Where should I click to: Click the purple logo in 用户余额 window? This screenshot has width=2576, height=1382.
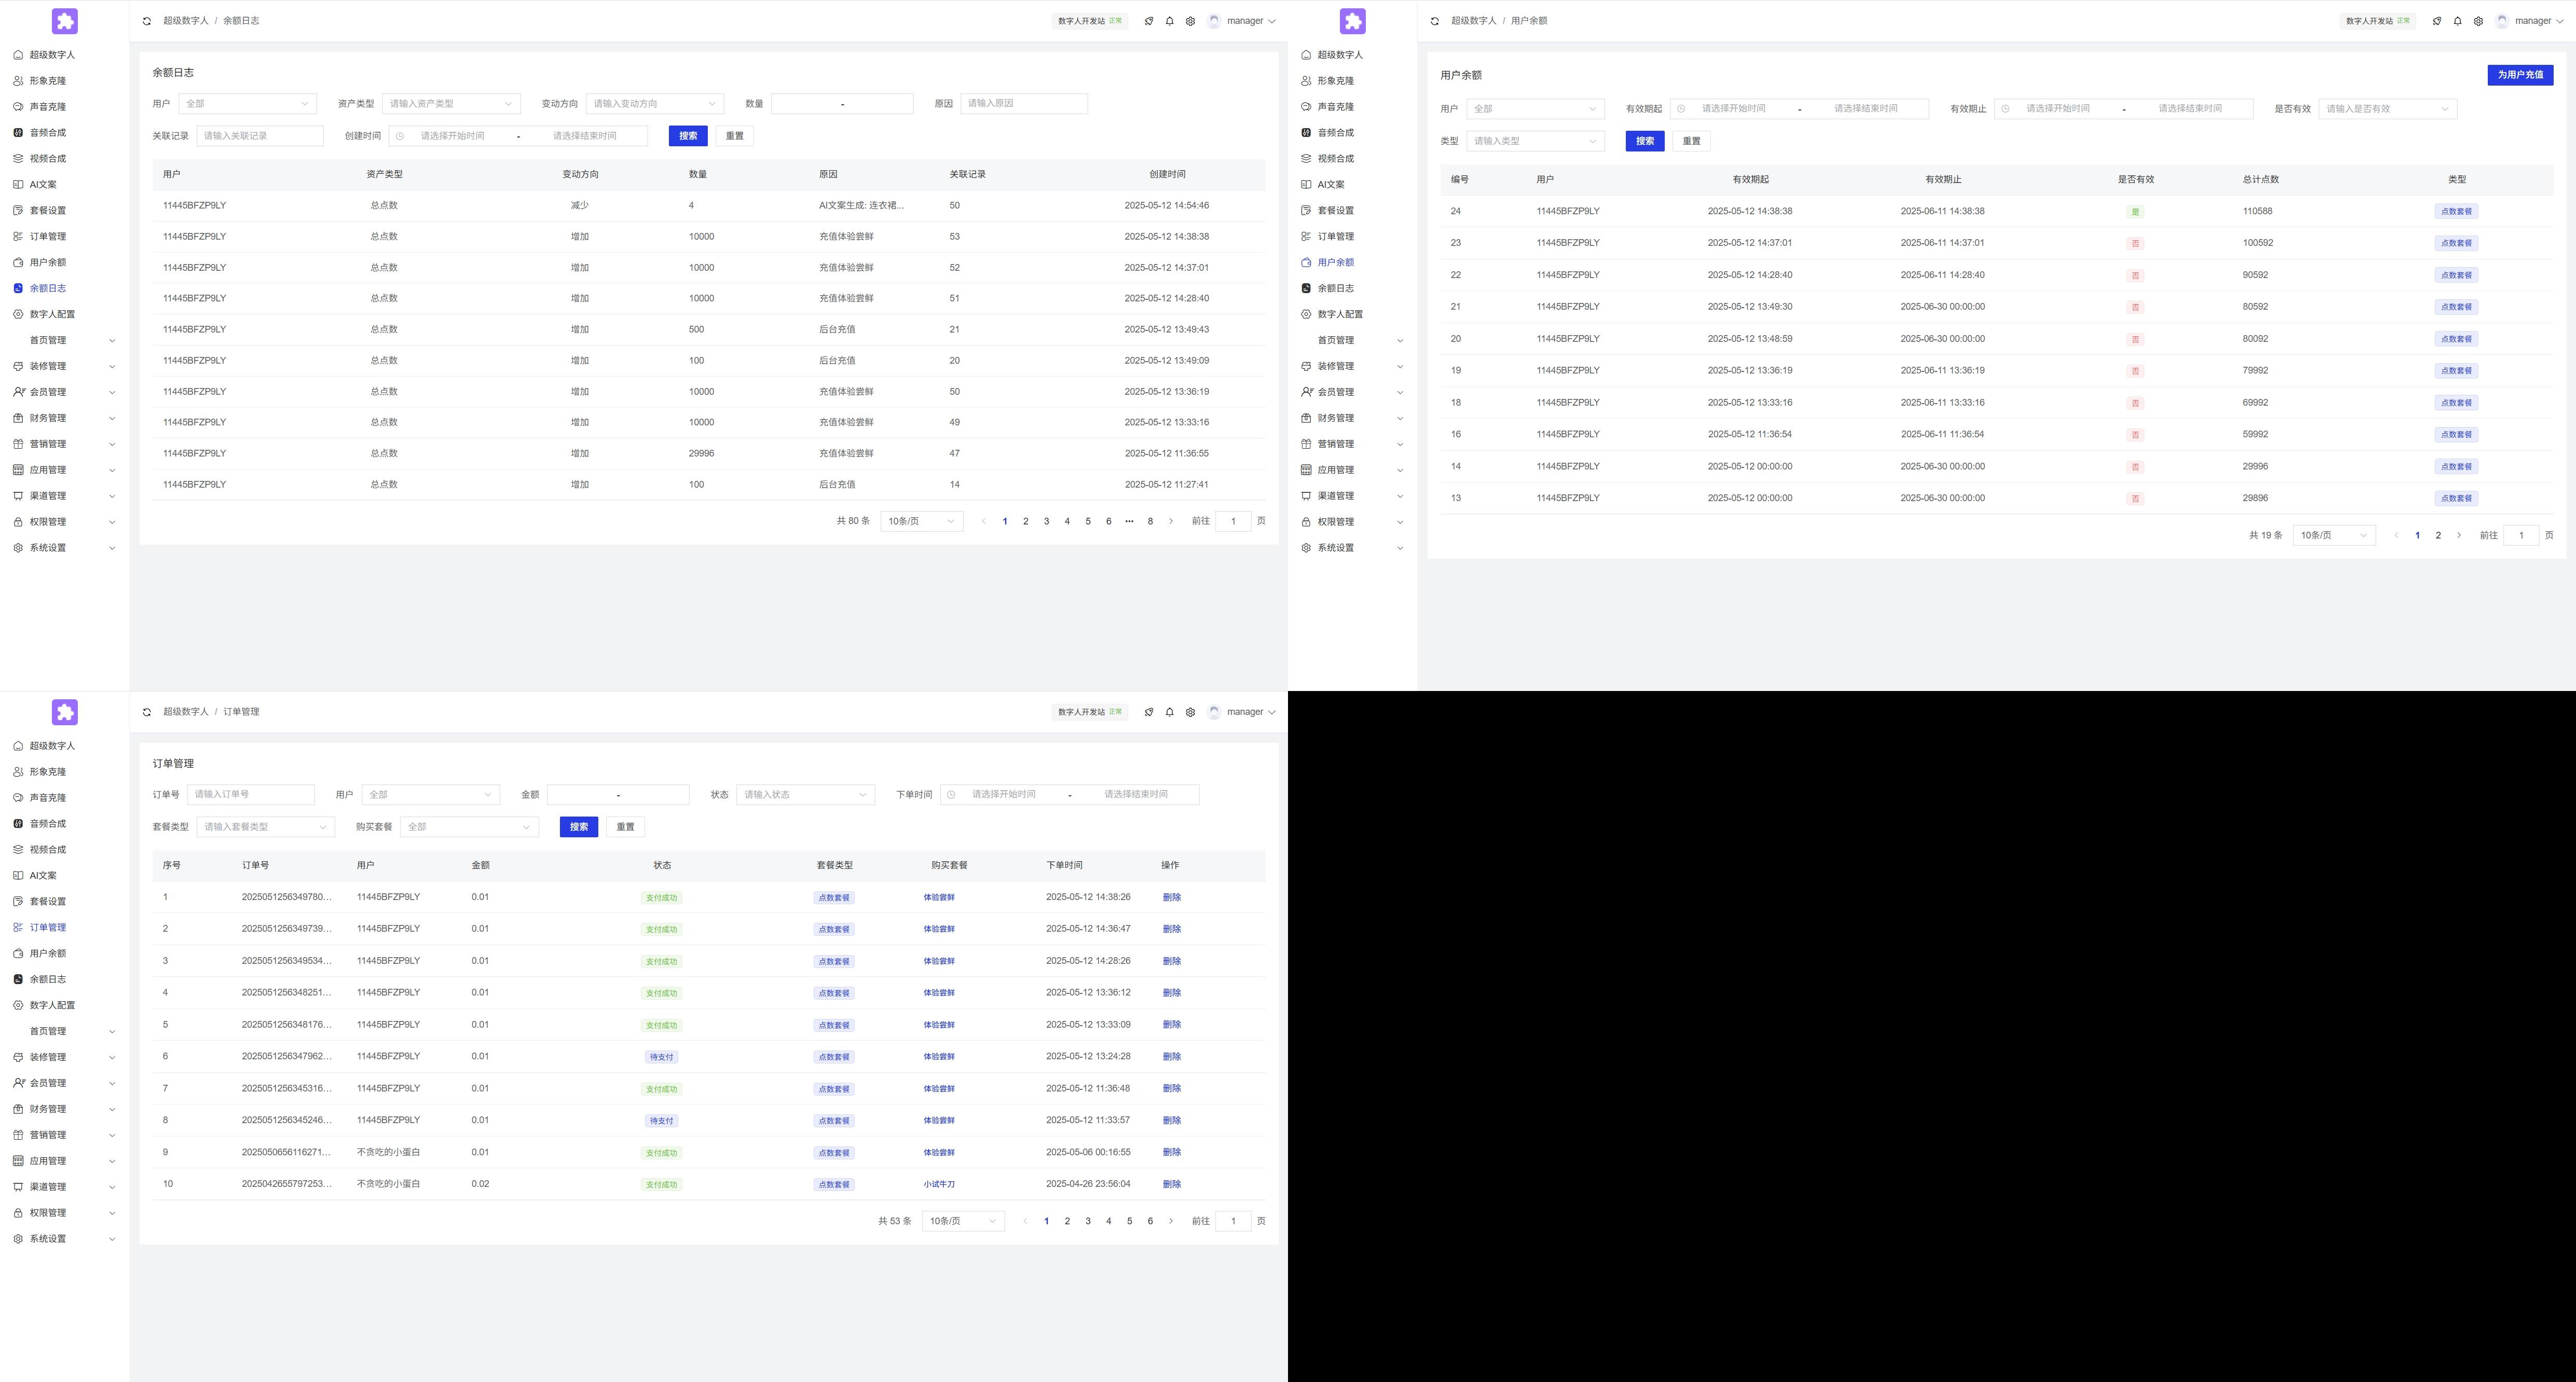[1353, 21]
